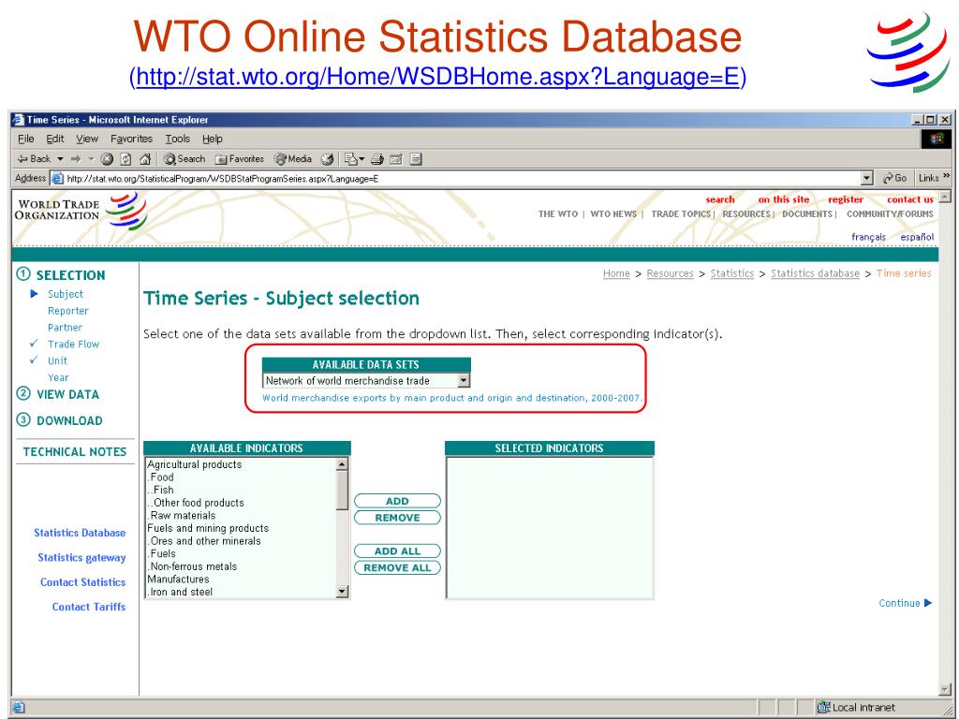Click the Refresh page icon
Viewport: 959px width, 719px height.
[x=126, y=159]
